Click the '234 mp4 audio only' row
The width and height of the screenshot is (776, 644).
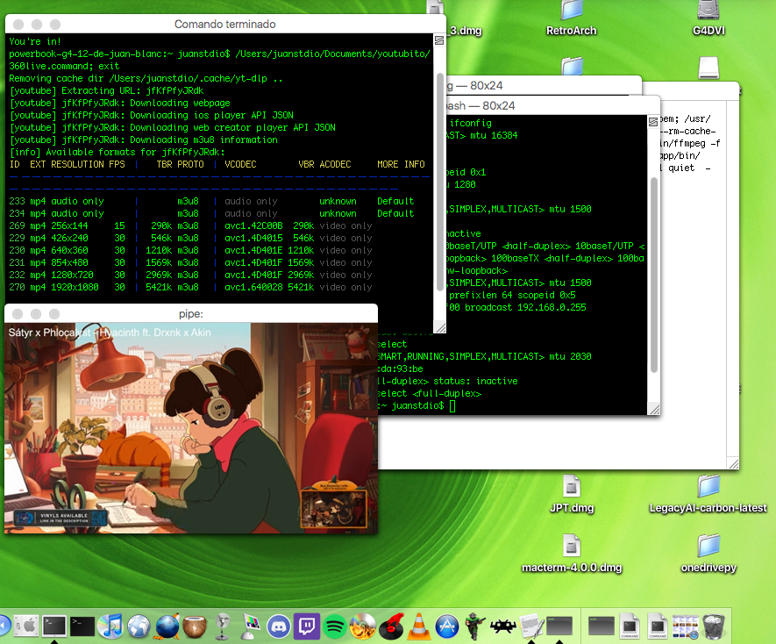[211, 213]
